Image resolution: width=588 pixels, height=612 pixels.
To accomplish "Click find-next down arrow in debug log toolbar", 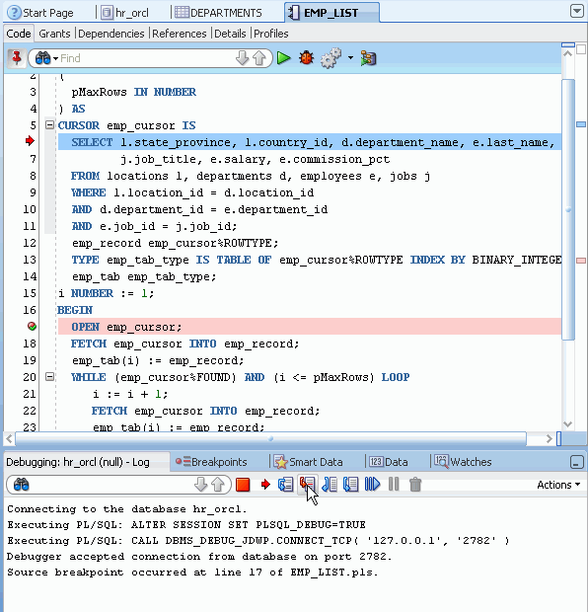I will pos(200,485).
